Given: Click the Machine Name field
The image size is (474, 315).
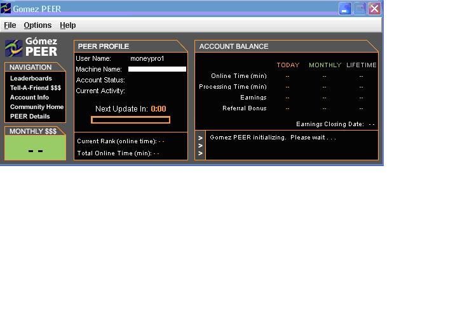Looking at the screenshot, I should (x=157, y=69).
